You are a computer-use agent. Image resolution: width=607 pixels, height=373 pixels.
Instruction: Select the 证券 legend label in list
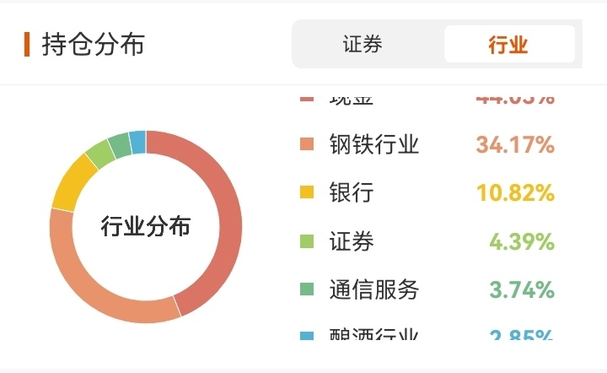point(352,241)
